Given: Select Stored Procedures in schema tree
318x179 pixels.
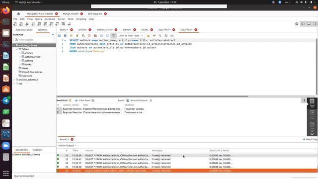Looking at the screenshot, I should click(x=32, y=72).
